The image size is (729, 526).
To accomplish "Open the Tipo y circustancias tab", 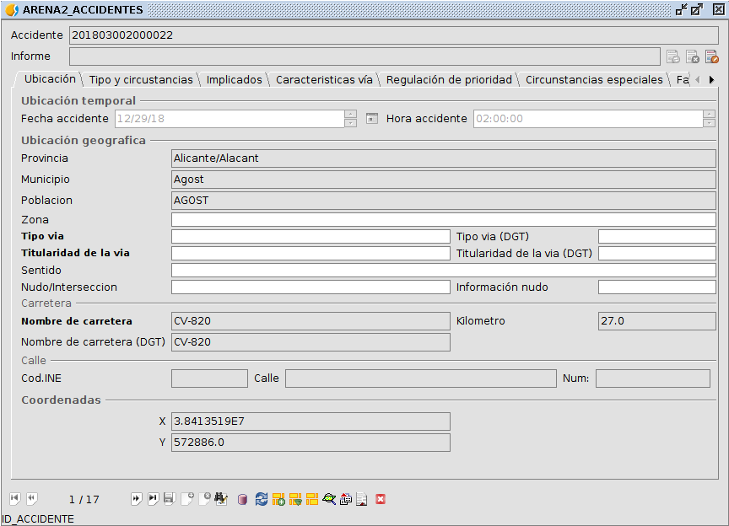I will pyautogui.click(x=141, y=79).
